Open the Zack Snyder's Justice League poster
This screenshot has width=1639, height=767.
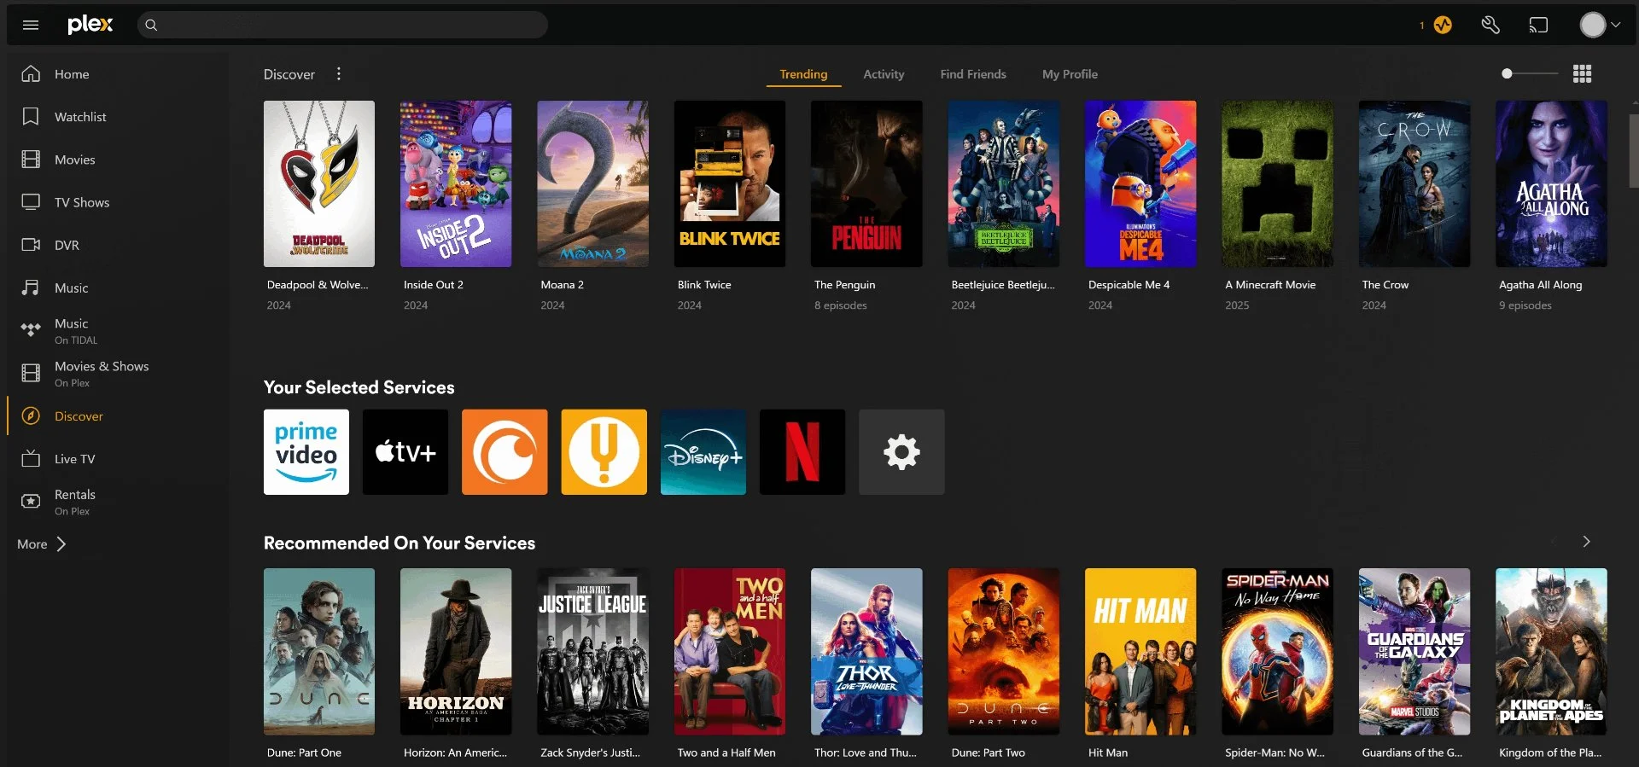[x=592, y=652]
